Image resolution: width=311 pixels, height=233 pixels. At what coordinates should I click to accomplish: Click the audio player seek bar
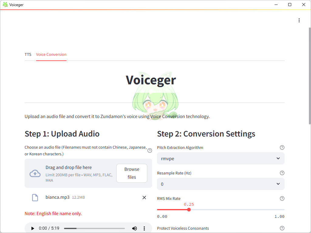tap(94, 228)
